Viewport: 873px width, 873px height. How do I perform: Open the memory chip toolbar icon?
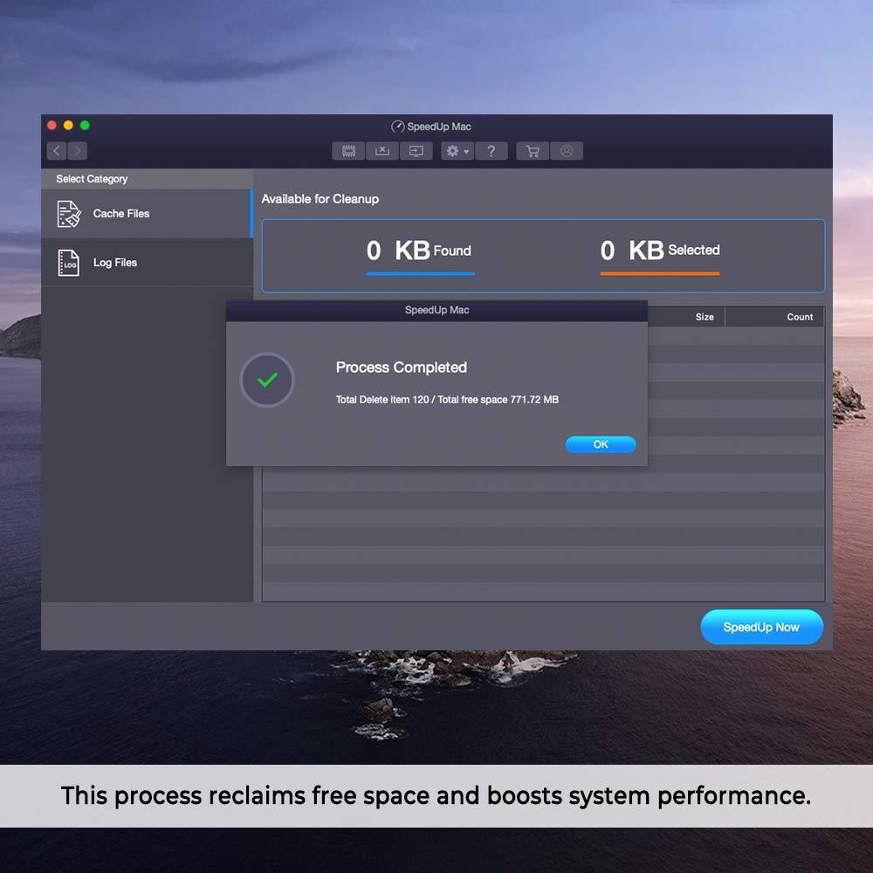[x=348, y=151]
